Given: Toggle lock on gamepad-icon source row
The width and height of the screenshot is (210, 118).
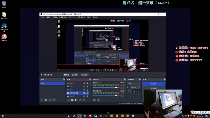Looking at the screenshot, I should pyautogui.click(x=87, y=83).
